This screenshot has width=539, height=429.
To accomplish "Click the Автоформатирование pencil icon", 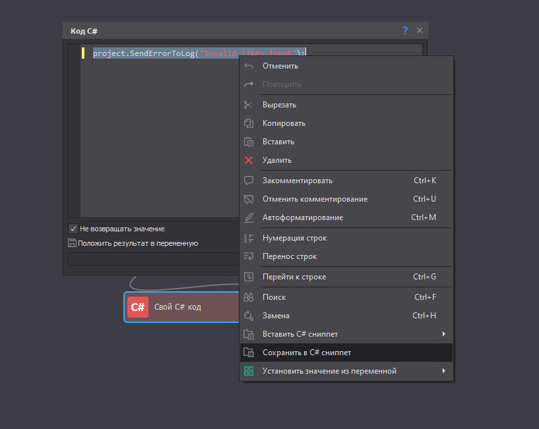I will (249, 217).
